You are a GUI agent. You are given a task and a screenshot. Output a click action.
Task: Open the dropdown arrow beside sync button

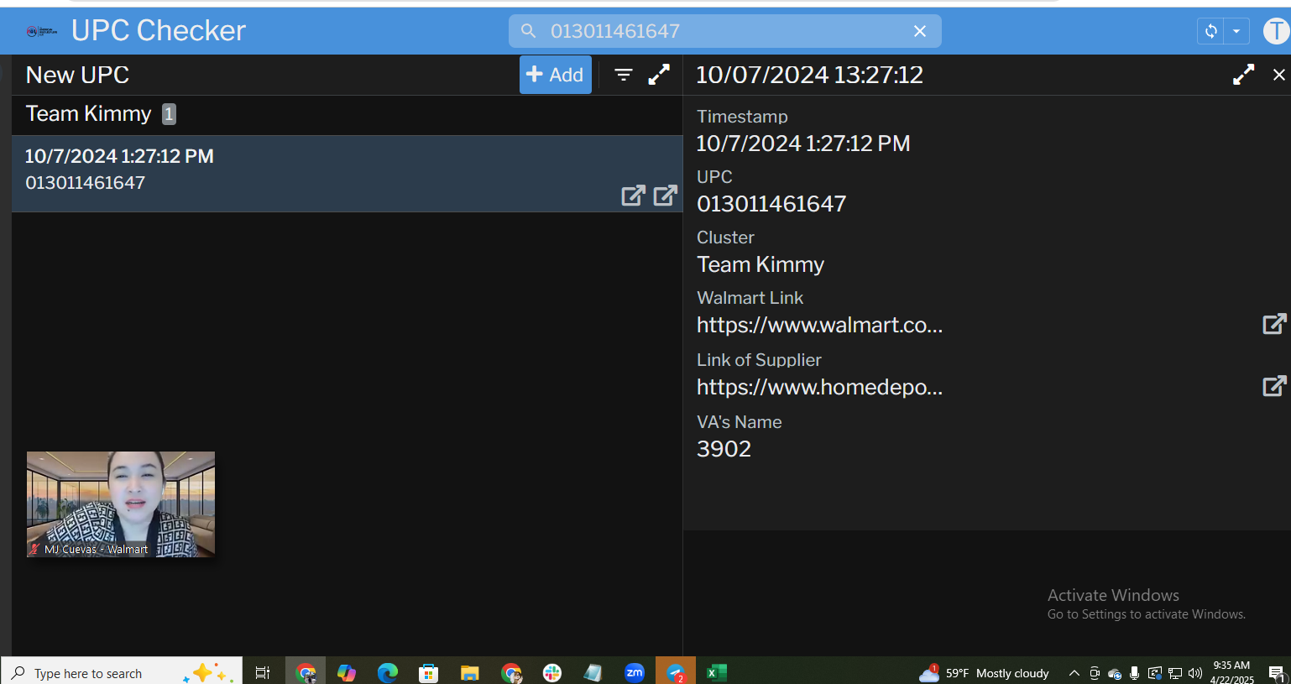[x=1236, y=31]
